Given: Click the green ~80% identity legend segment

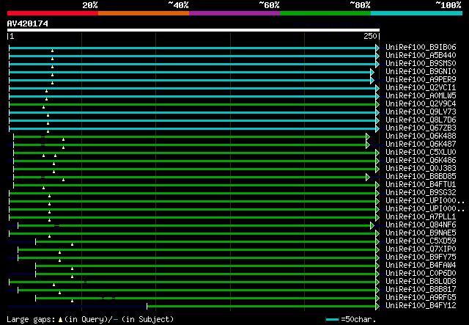Looking at the screenshot, I should 325,13.
